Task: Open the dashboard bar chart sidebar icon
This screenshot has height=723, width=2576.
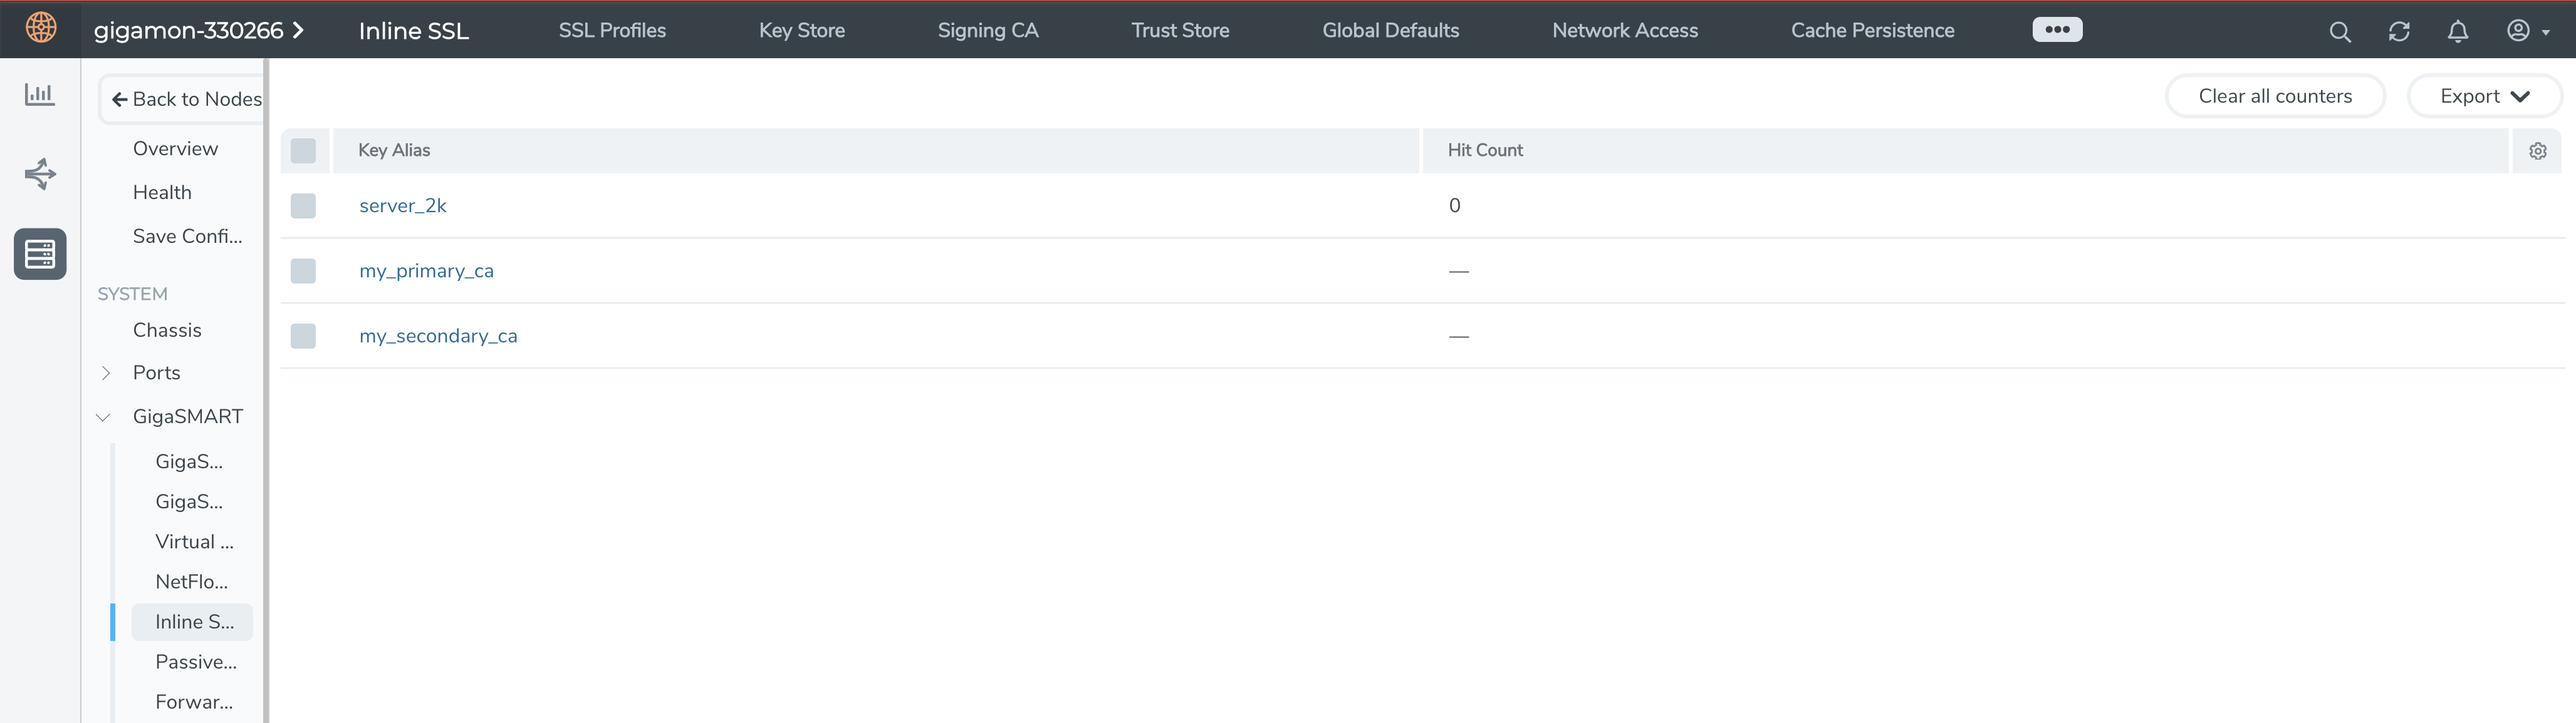Action: click(x=40, y=95)
